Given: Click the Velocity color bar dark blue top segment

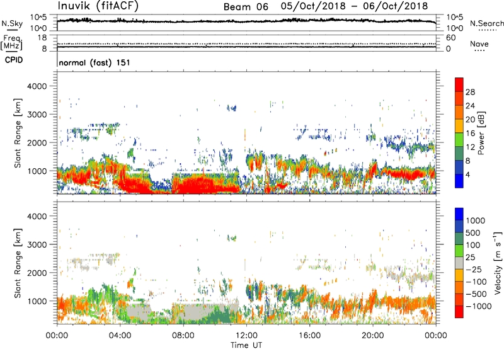Looking at the screenshot, I should click(x=459, y=214).
